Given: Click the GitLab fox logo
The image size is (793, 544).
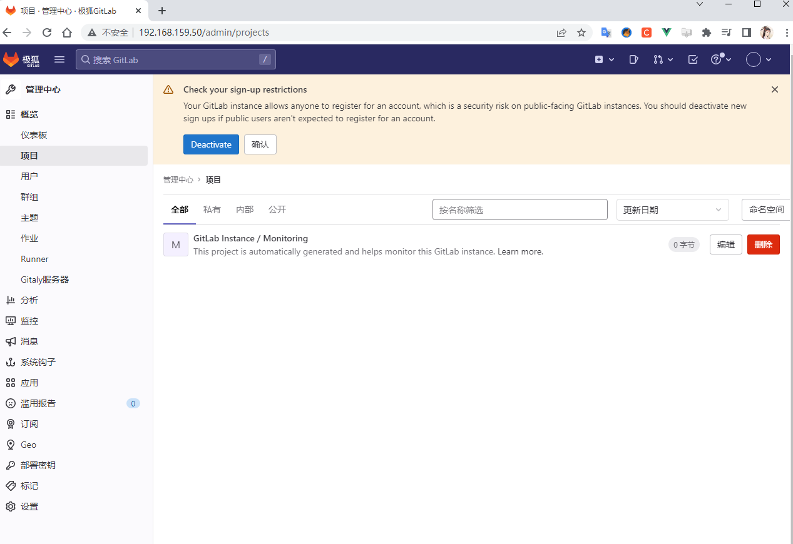Looking at the screenshot, I should 11,59.
